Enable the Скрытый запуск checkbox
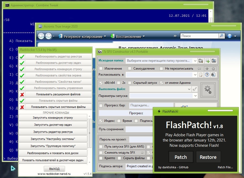The height and width of the screenshot is (178, 244). pos(129,83)
